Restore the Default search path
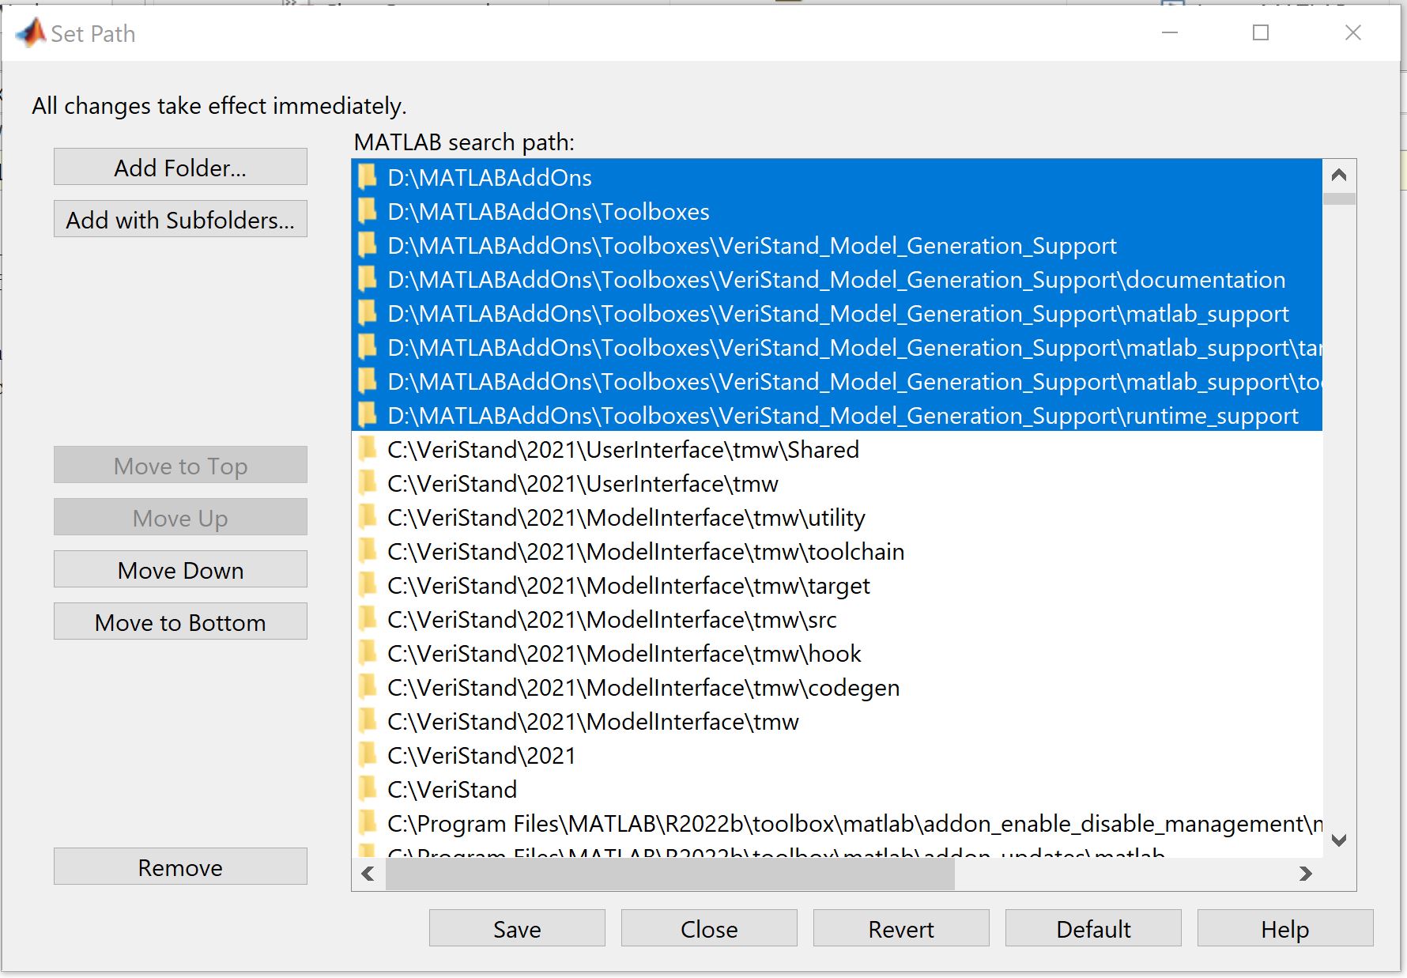1407x978 pixels. pos(1093,928)
